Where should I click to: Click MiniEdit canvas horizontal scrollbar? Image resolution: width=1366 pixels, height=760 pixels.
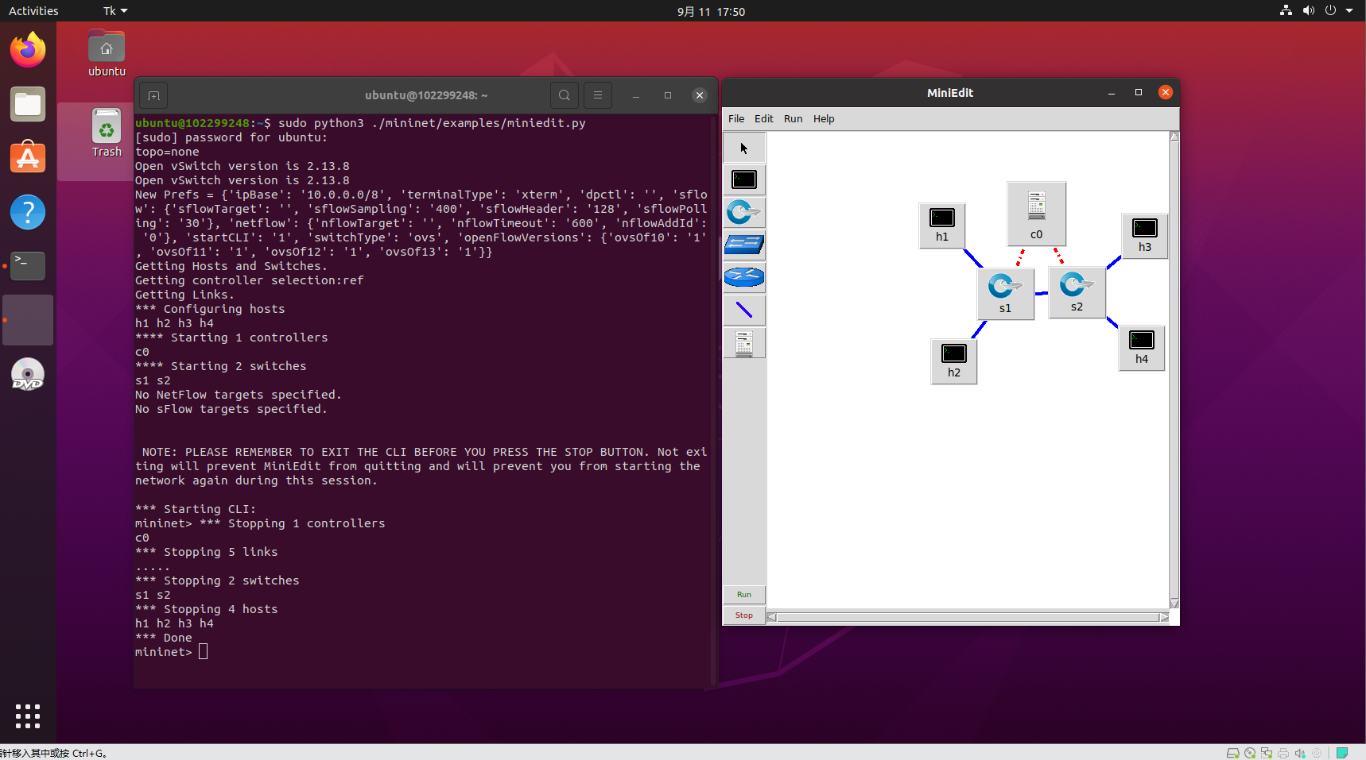tap(968, 617)
